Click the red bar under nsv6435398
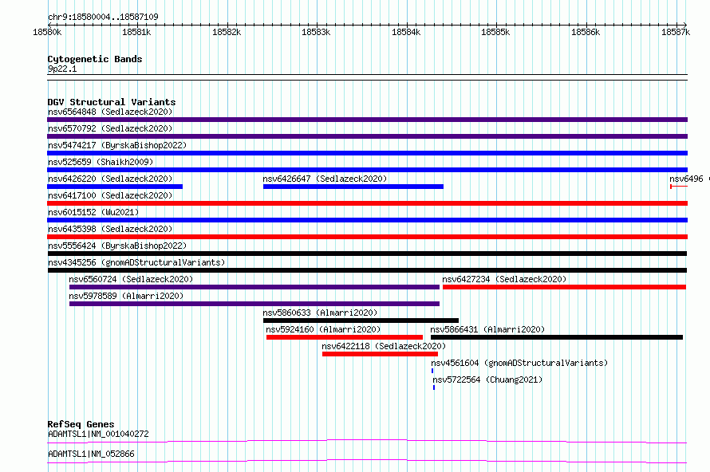 (x=367, y=237)
